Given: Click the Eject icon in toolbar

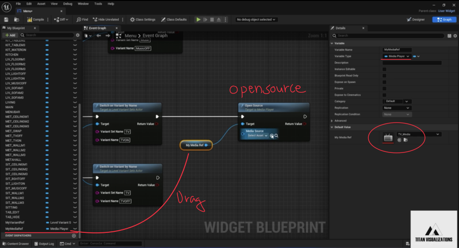Looking at the screenshot, I should [219, 20].
